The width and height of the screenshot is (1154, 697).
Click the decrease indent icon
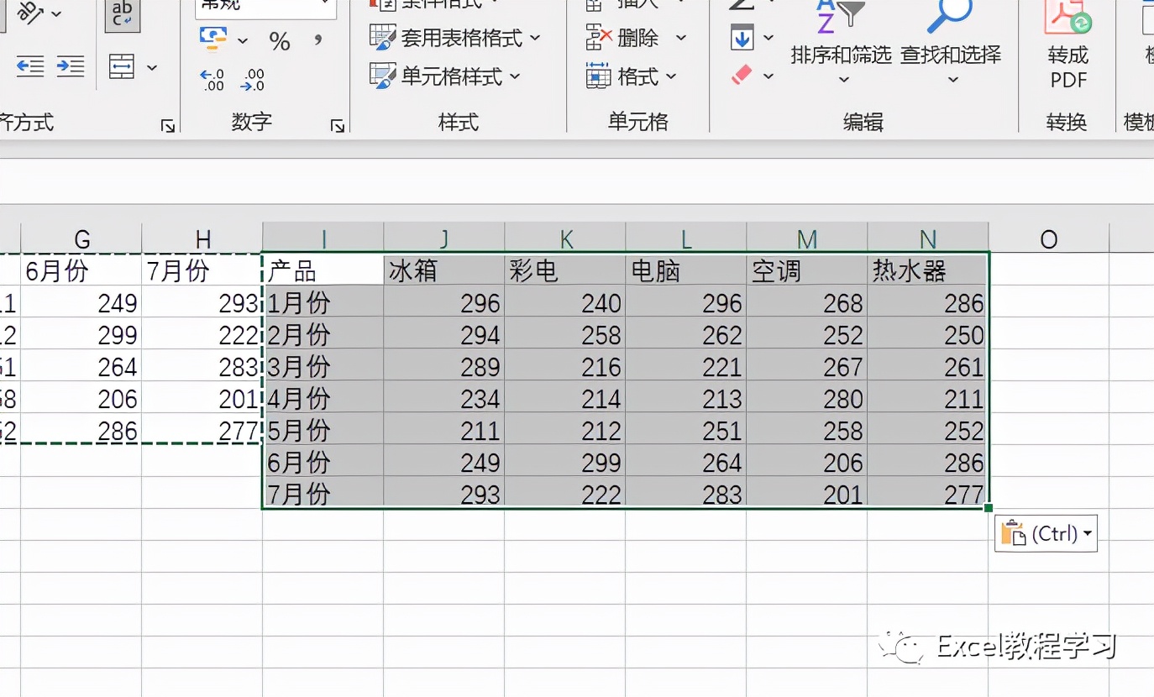point(30,66)
